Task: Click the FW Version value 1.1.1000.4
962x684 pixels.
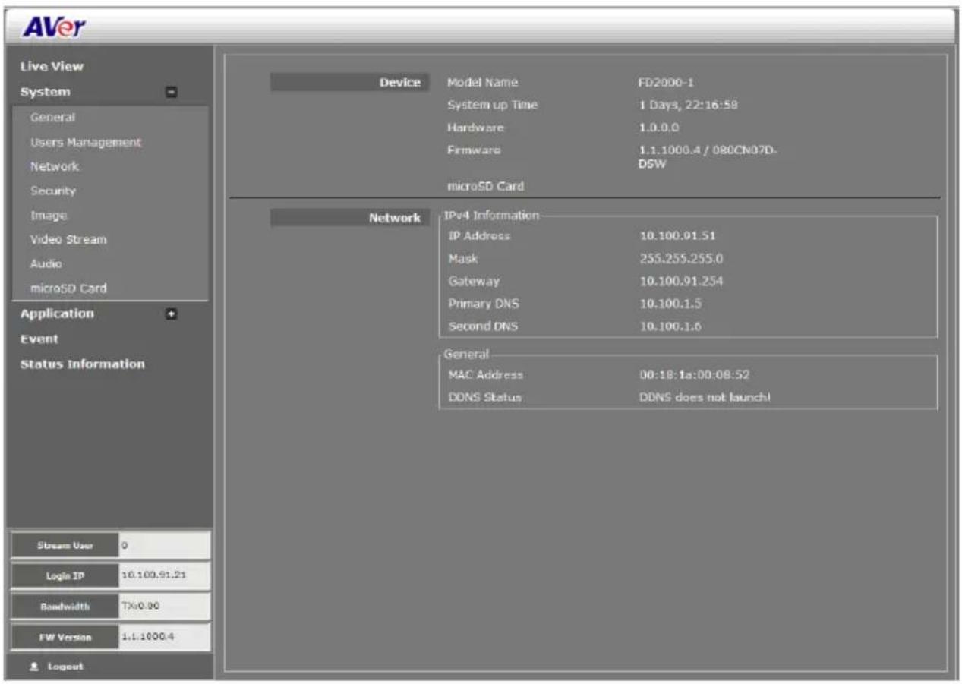Action: tap(147, 637)
